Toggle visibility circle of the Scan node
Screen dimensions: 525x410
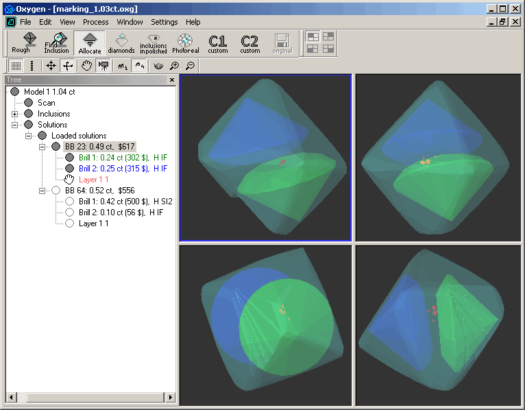28,103
